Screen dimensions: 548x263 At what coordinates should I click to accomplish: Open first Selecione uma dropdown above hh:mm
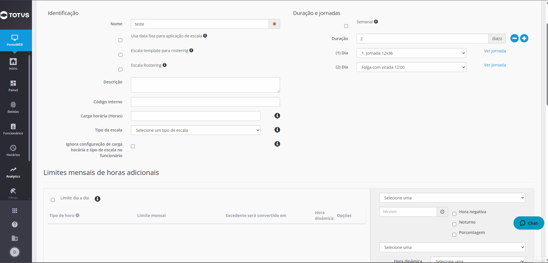pyautogui.click(x=452, y=198)
